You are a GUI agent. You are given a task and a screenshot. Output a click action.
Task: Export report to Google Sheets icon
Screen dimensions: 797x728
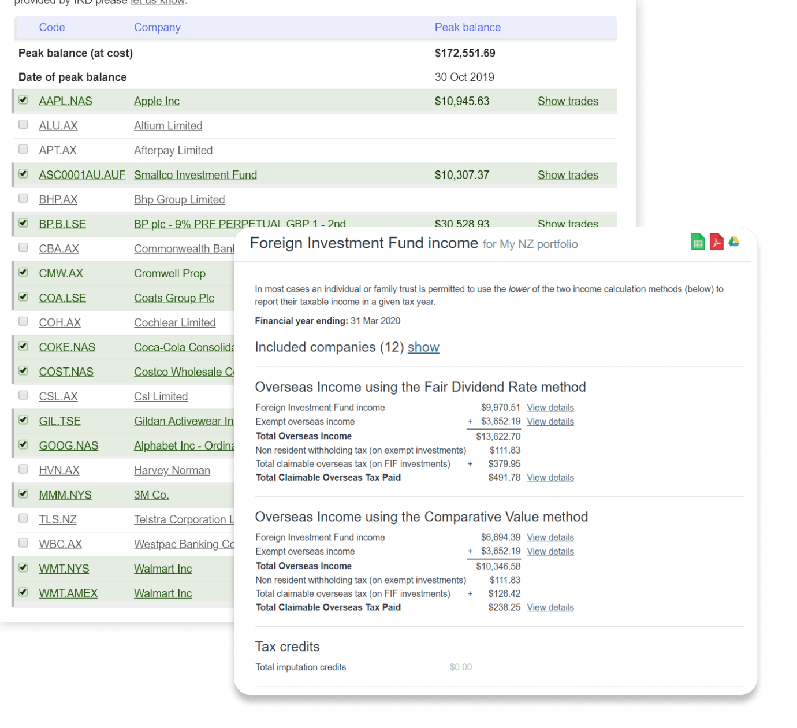click(x=698, y=242)
